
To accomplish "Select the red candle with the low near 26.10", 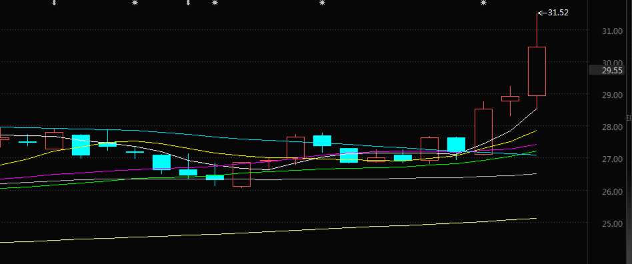I will (x=242, y=175).
